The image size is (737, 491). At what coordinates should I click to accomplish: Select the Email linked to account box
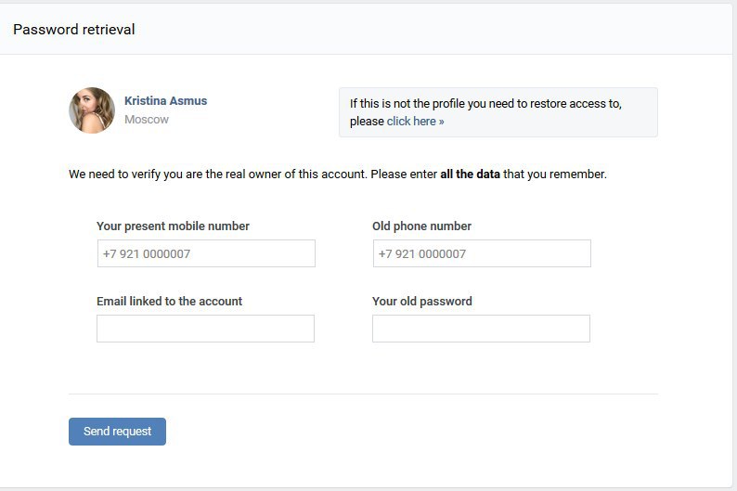click(205, 329)
